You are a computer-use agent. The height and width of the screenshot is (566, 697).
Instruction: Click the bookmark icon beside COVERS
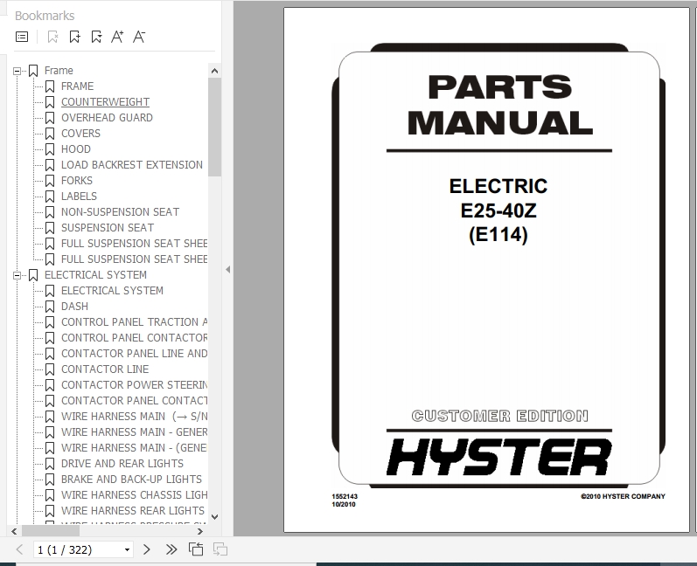[x=50, y=133]
